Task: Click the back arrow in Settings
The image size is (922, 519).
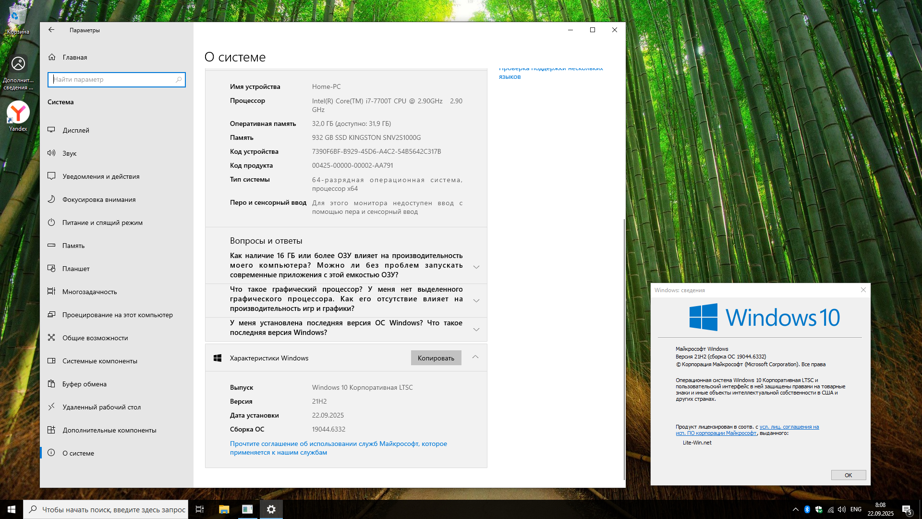Action: coord(51,30)
